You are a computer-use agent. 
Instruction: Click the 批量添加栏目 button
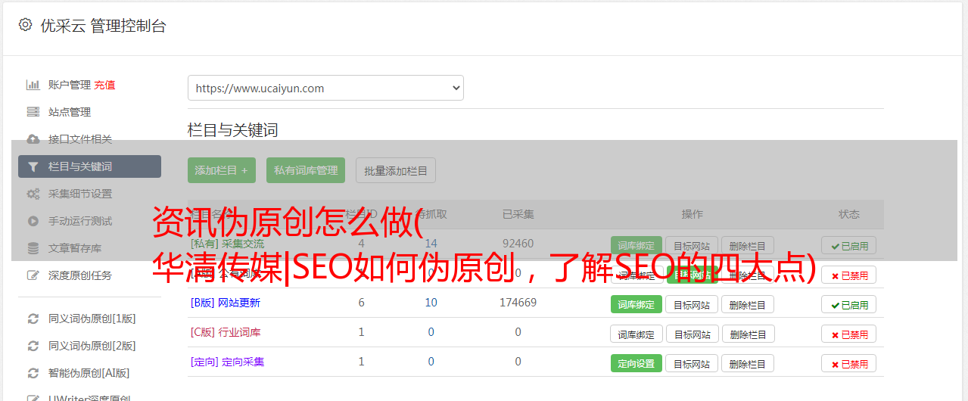click(396, 170)
